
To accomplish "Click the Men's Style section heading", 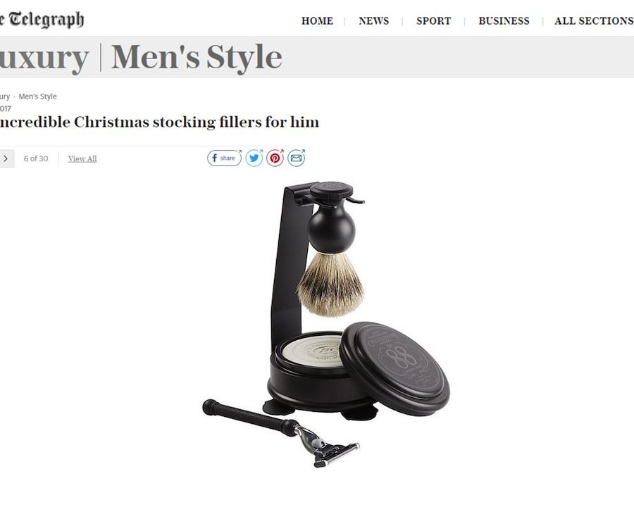I will coord(197,57).
